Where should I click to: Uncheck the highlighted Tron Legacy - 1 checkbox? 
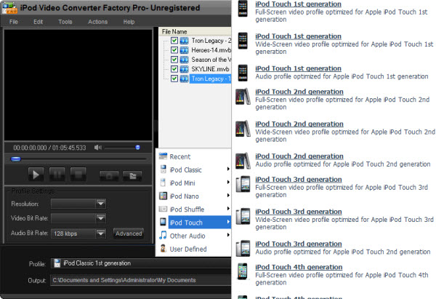click(x=174, y=79)
